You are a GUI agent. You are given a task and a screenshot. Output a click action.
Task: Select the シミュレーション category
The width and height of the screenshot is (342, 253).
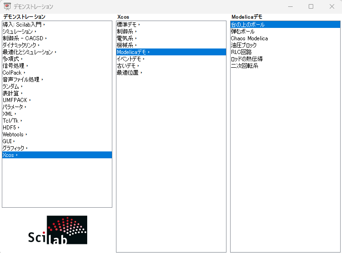[57, 32]
